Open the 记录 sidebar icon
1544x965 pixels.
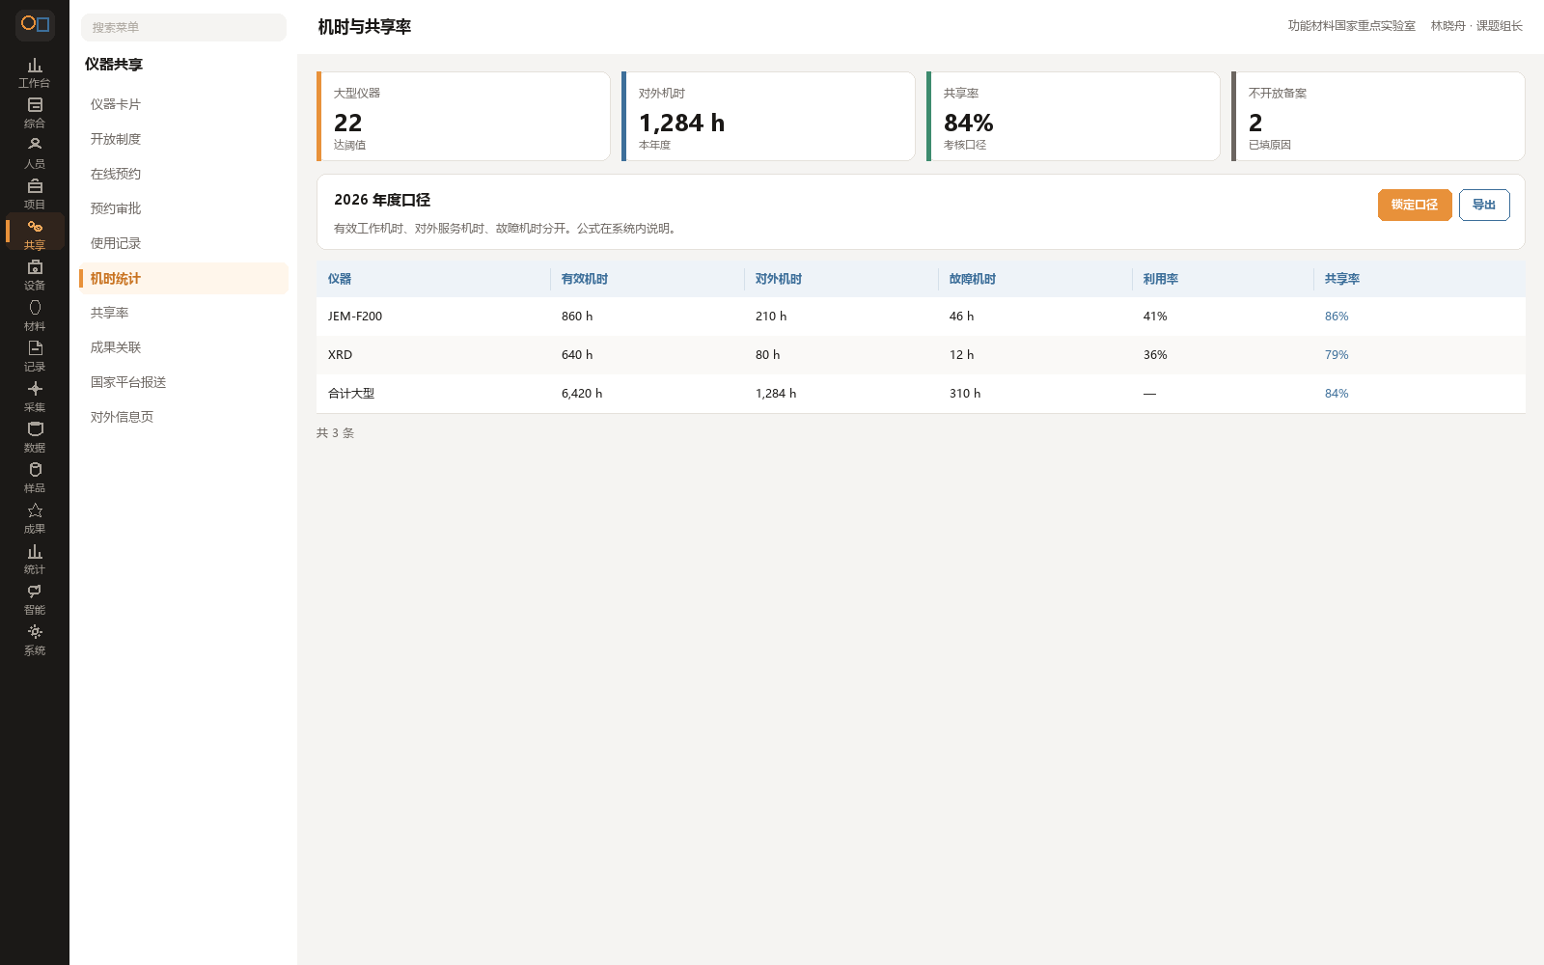[35, 356]
